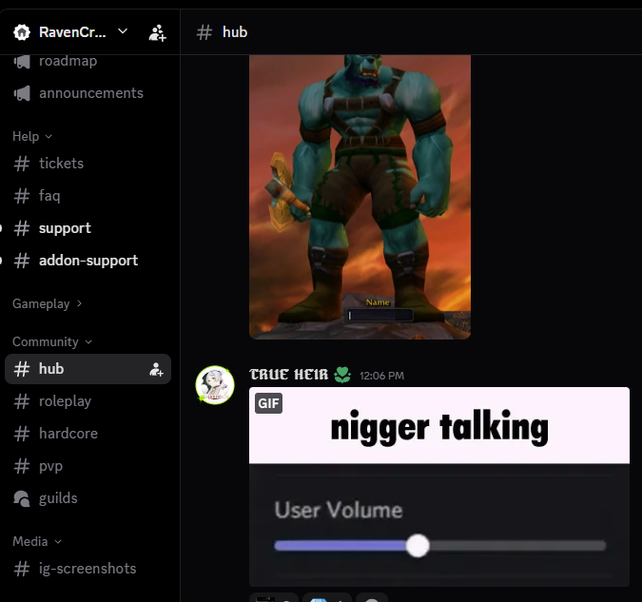642x602 pixels.
Task: Open the GIF posted by TRUE HEIR
Action: (x=439, y=487)
